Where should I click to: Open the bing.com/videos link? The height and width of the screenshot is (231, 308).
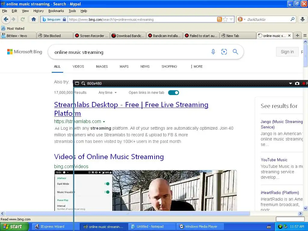(x=71, y=166)
